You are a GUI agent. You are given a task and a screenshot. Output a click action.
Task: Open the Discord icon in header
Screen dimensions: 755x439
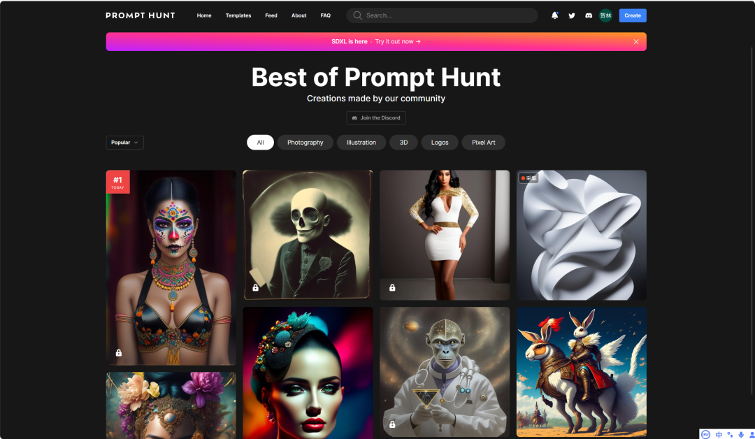(589, 15)
